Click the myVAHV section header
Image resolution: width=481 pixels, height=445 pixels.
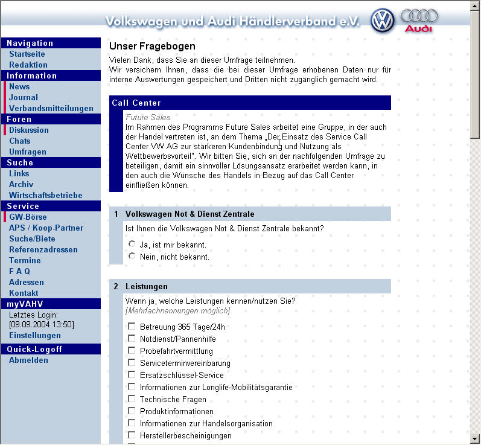point(51,304)
